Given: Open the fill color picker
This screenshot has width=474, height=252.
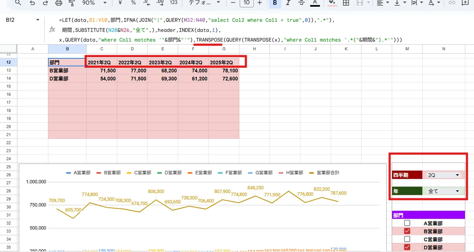Looking at the screenshot, I should coord(332,3).
